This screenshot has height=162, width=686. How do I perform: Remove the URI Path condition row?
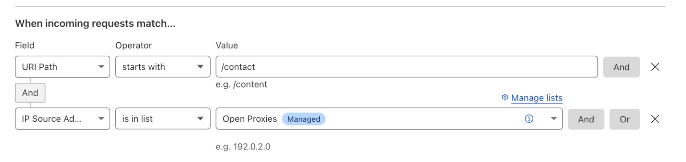655,67
